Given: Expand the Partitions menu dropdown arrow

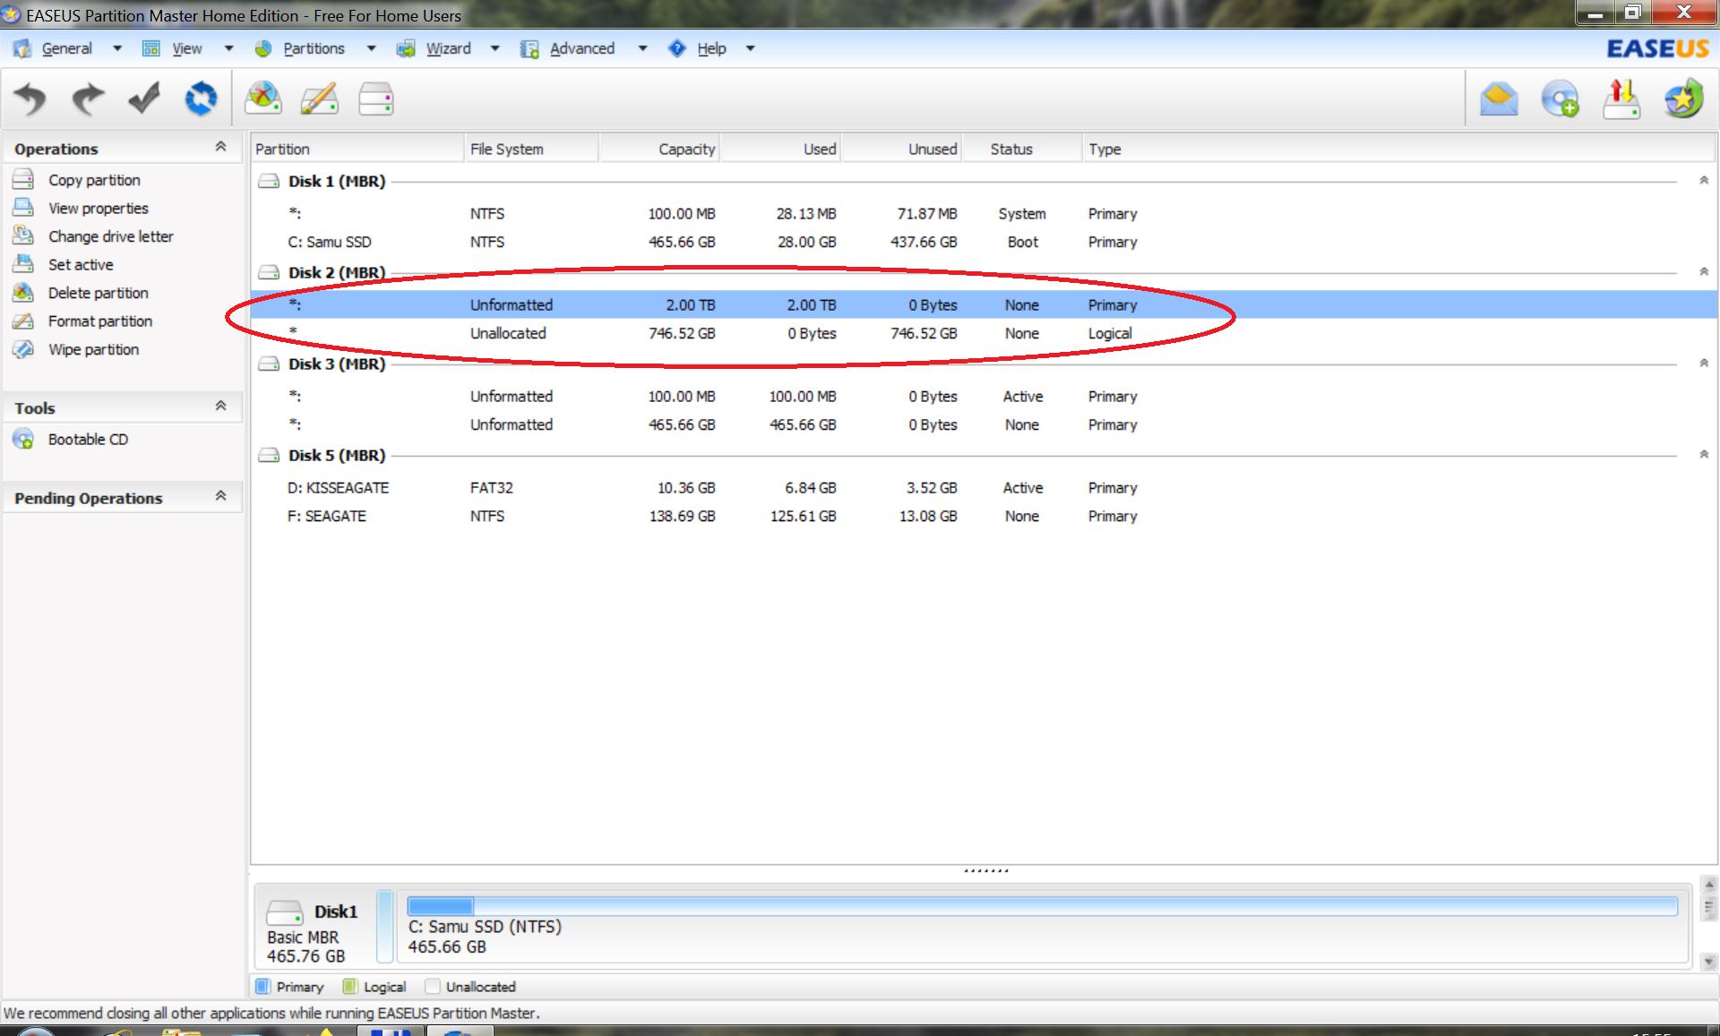Looking at the screenshot, I should 371,48.
